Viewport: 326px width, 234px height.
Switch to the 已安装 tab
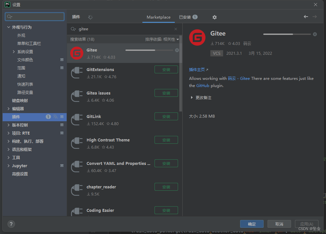185,17
